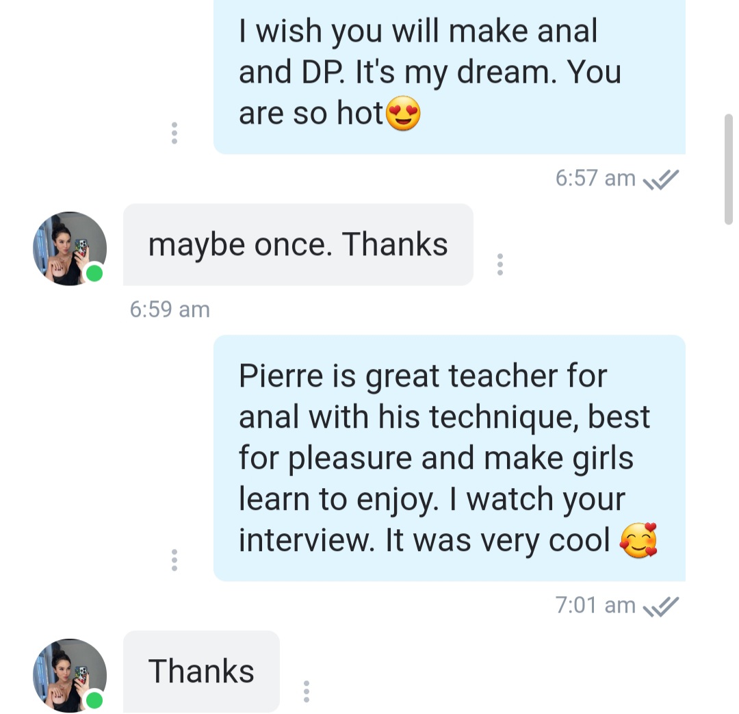Click the profile avatar beside the bottom "Thanks" message

point(69,675)
